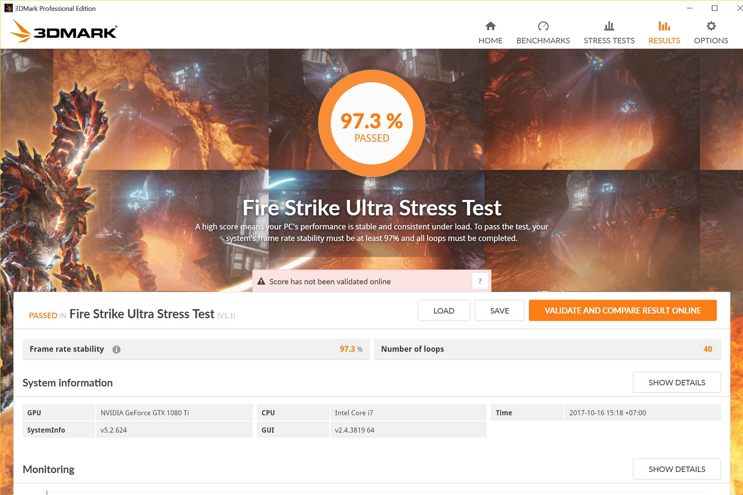Click the GUI version 'v2.4.3819 64'
Image resolution: width=743 pixels, height=495 pixels.
[354, 430]
